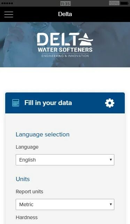
Task: Click the calculator icon
Action: (16, 103)
